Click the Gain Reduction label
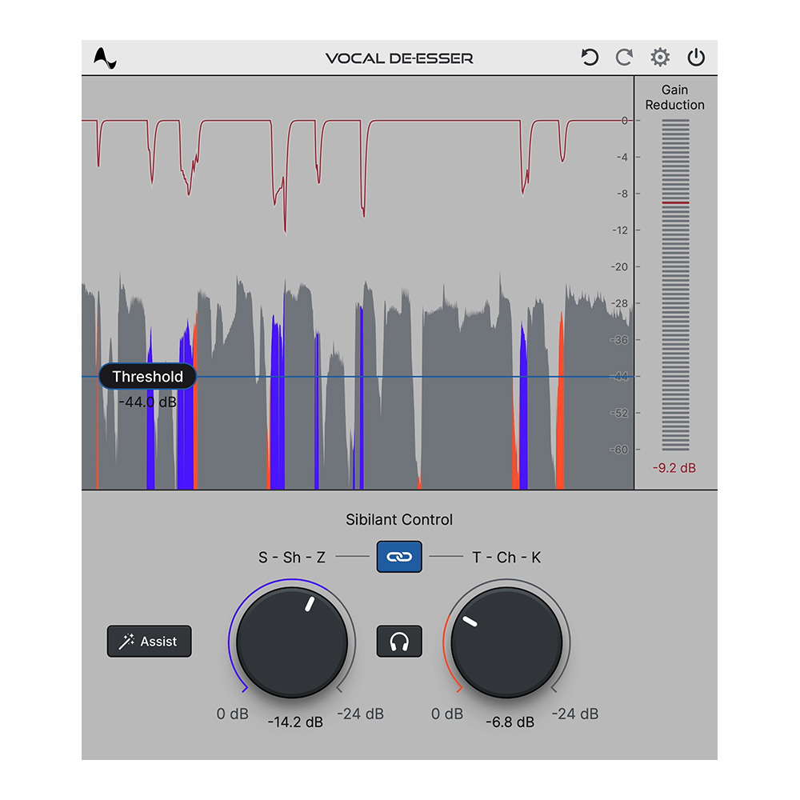Image resolution: width=800 pixels, height=800 pixels. (x=674, y=97)
